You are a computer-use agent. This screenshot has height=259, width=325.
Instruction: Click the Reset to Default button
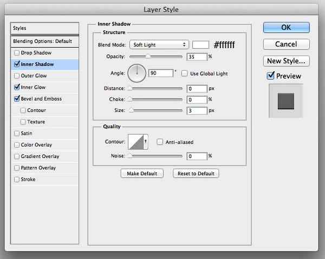click(196, 174)
